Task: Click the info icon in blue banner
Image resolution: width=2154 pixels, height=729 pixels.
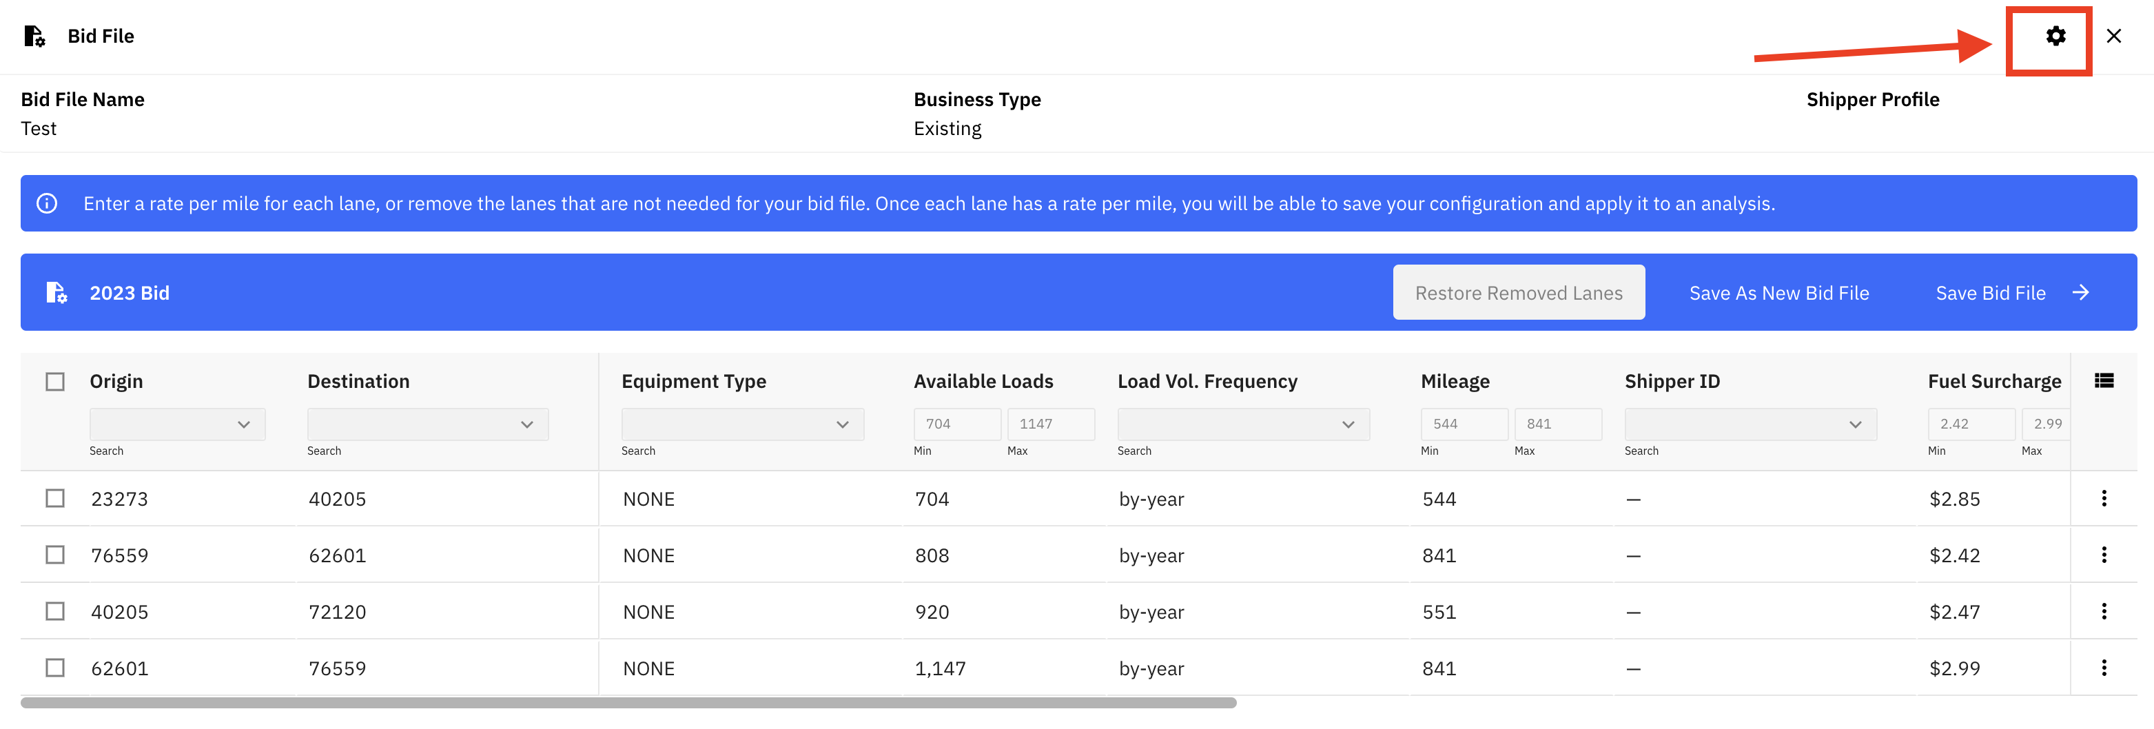Action: click(x=47, y=203)
